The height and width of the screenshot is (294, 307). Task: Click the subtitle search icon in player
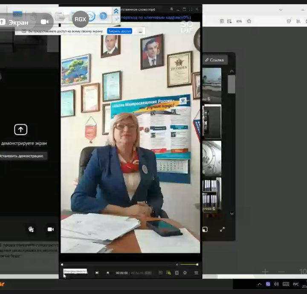168,273
